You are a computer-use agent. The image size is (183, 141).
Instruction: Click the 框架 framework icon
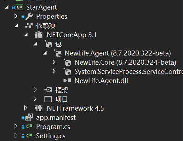(48, 90)
